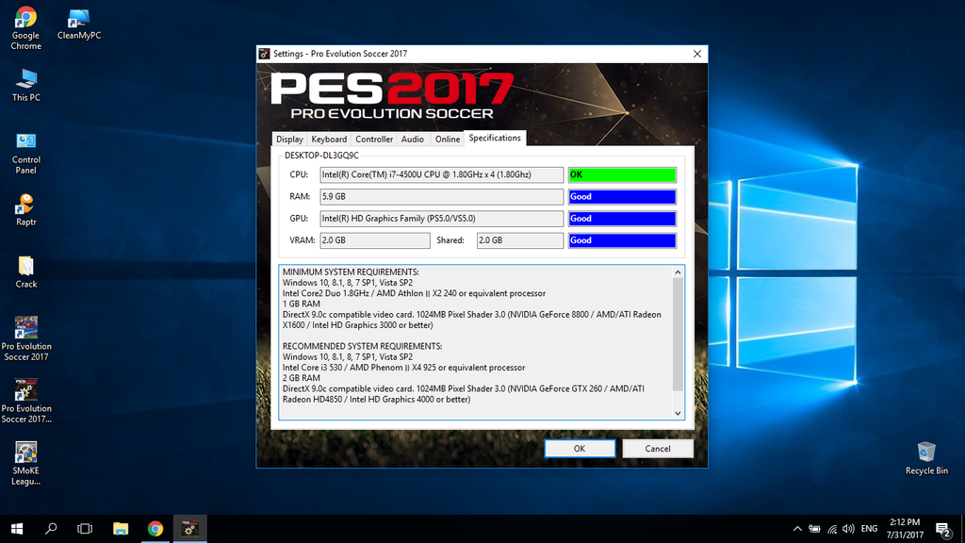965x543 pixels.
Task: Click the green CPU OK status bar
Action: coord(622,174)
